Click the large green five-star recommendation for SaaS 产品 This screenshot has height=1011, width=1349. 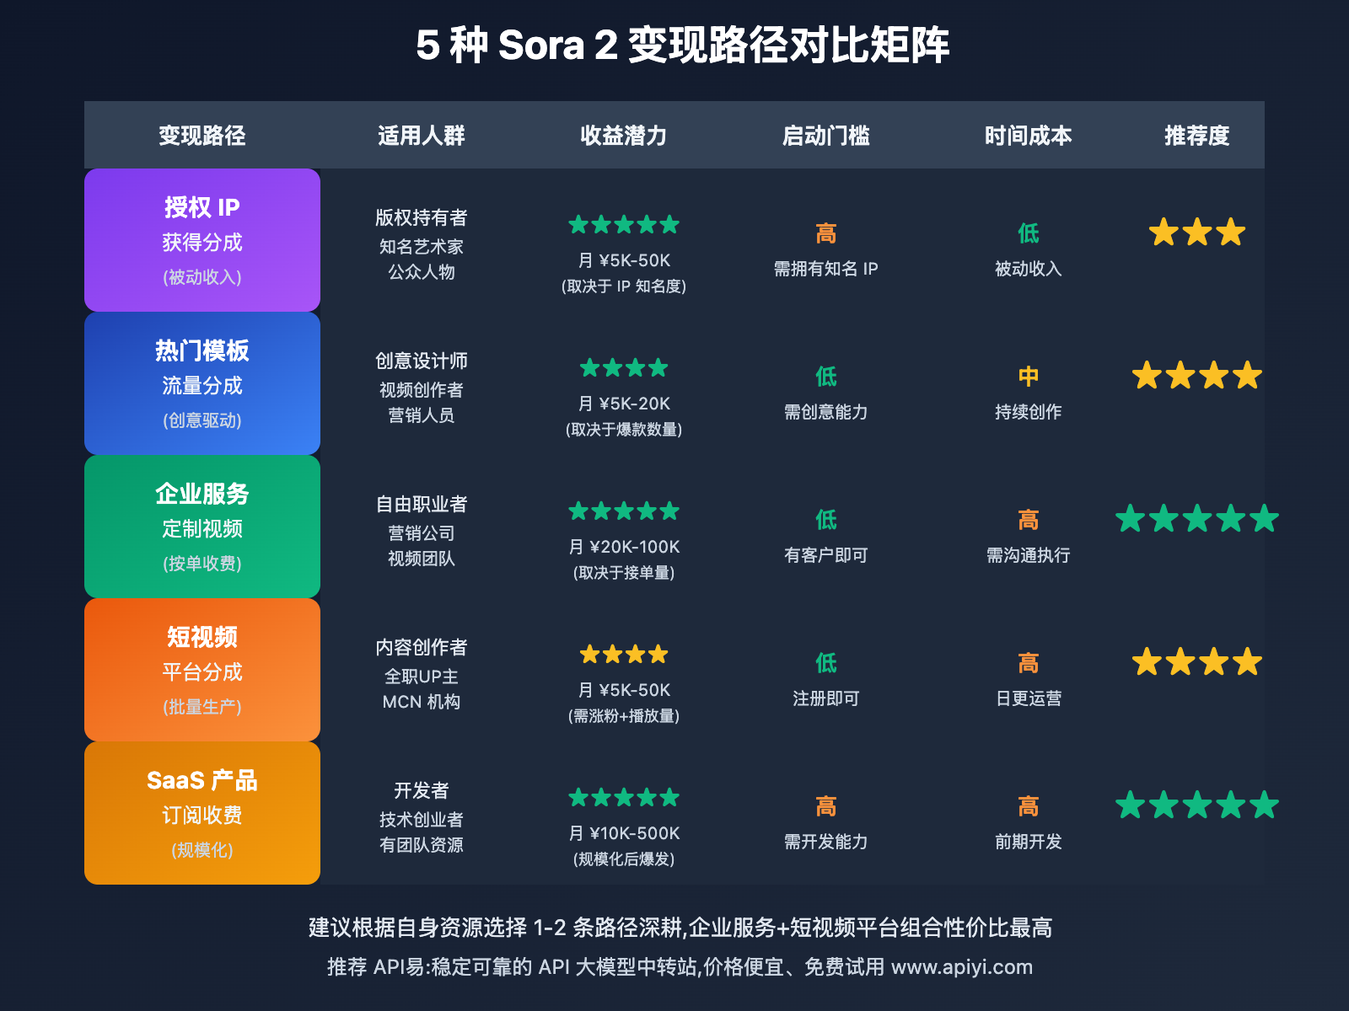tap(1196, 805)
